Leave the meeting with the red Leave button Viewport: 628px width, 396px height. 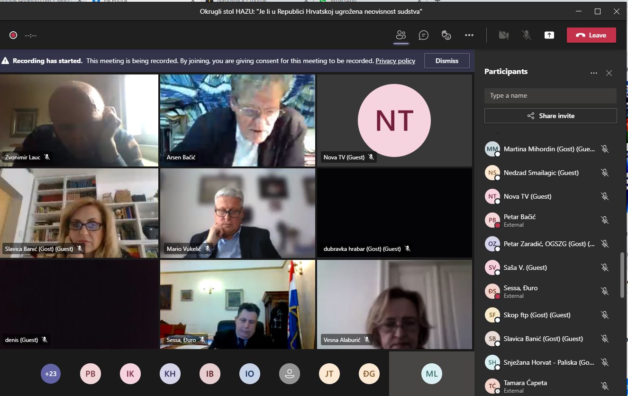tap(592, 35)
